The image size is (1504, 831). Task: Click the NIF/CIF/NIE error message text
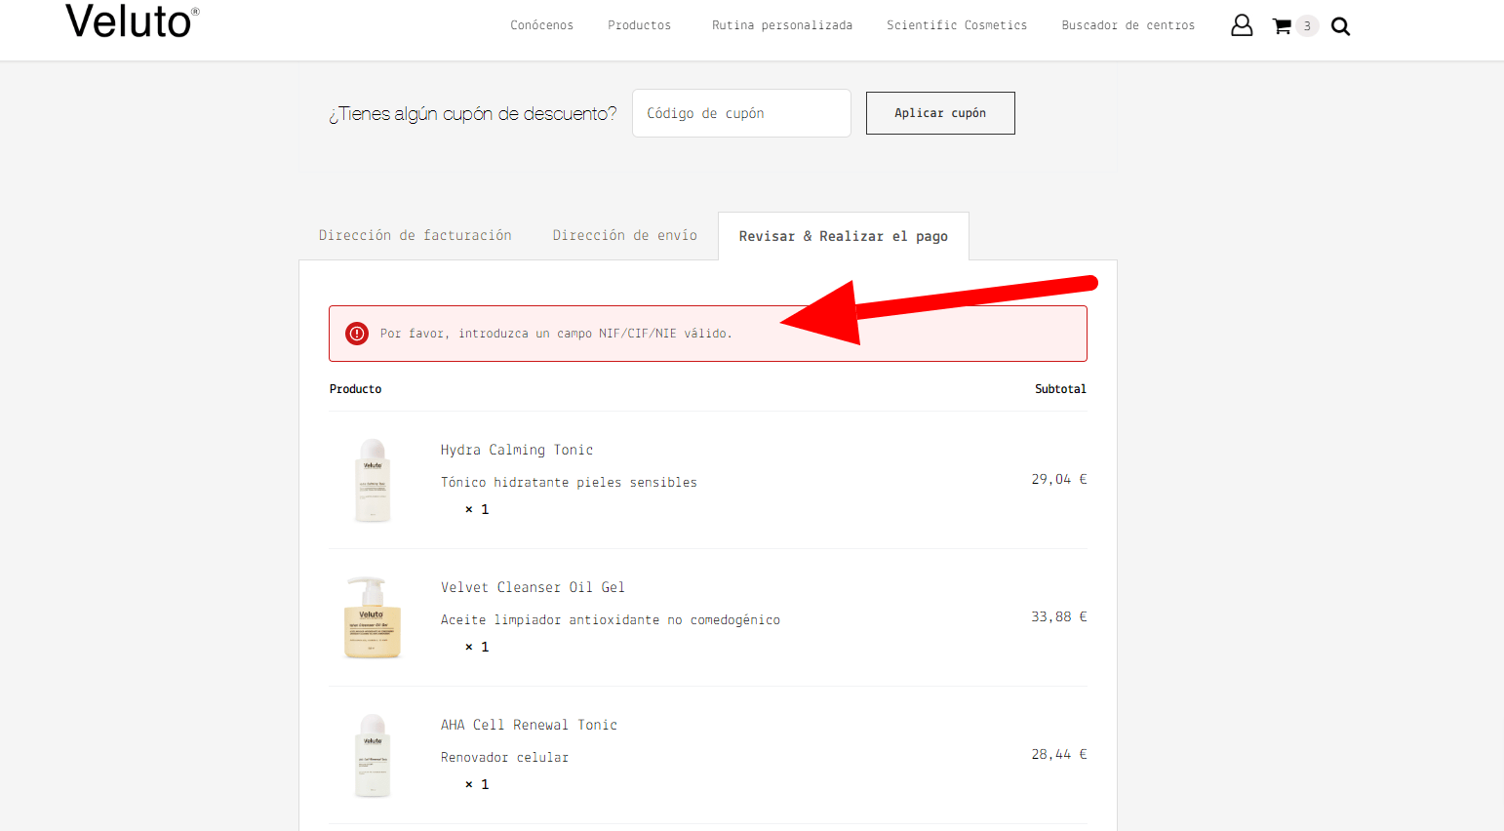556,334
